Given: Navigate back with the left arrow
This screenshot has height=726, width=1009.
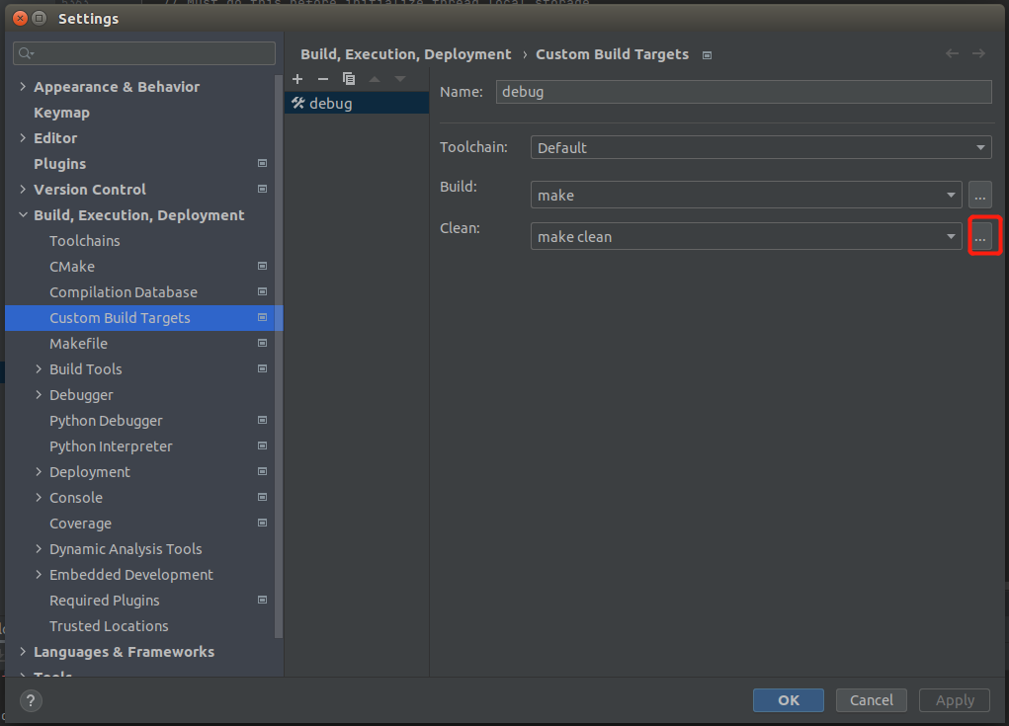Looking at the screenshot, I should [952, 53].
